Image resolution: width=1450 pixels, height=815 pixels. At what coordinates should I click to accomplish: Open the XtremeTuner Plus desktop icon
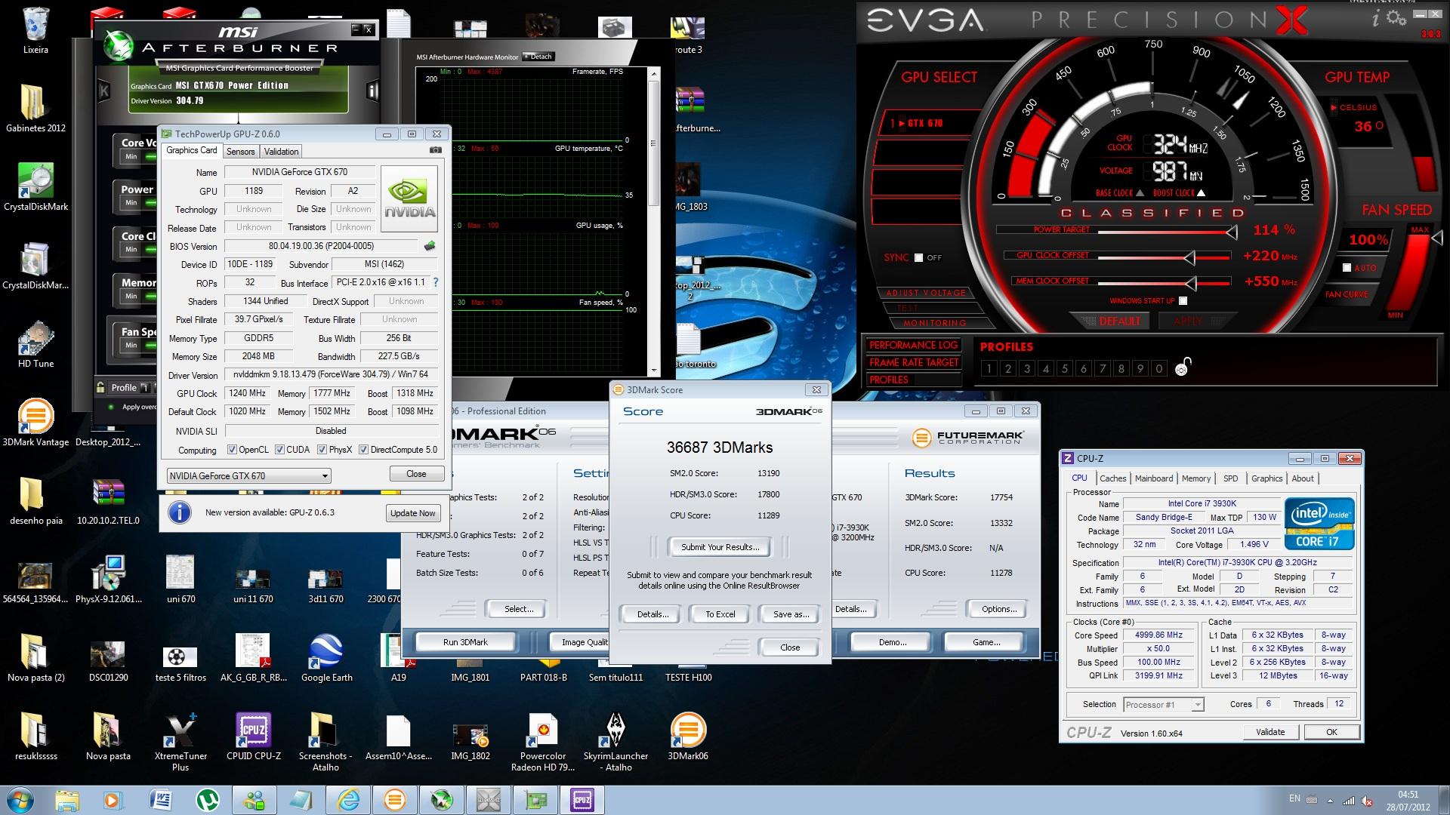(180, 741)
